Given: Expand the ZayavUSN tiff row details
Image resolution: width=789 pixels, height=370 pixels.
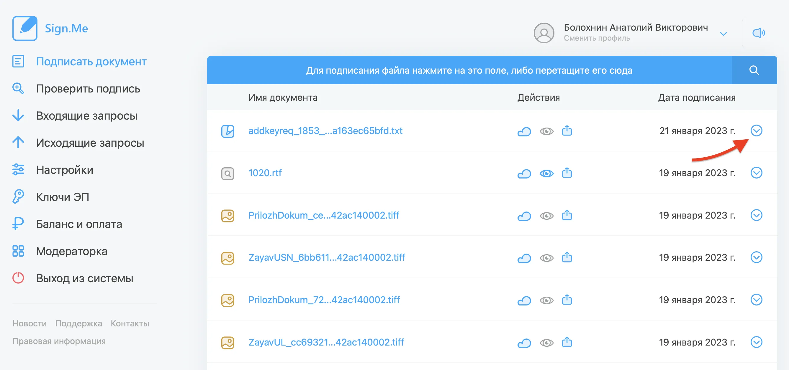Looking at the screenshot, I should click(756, 257).
